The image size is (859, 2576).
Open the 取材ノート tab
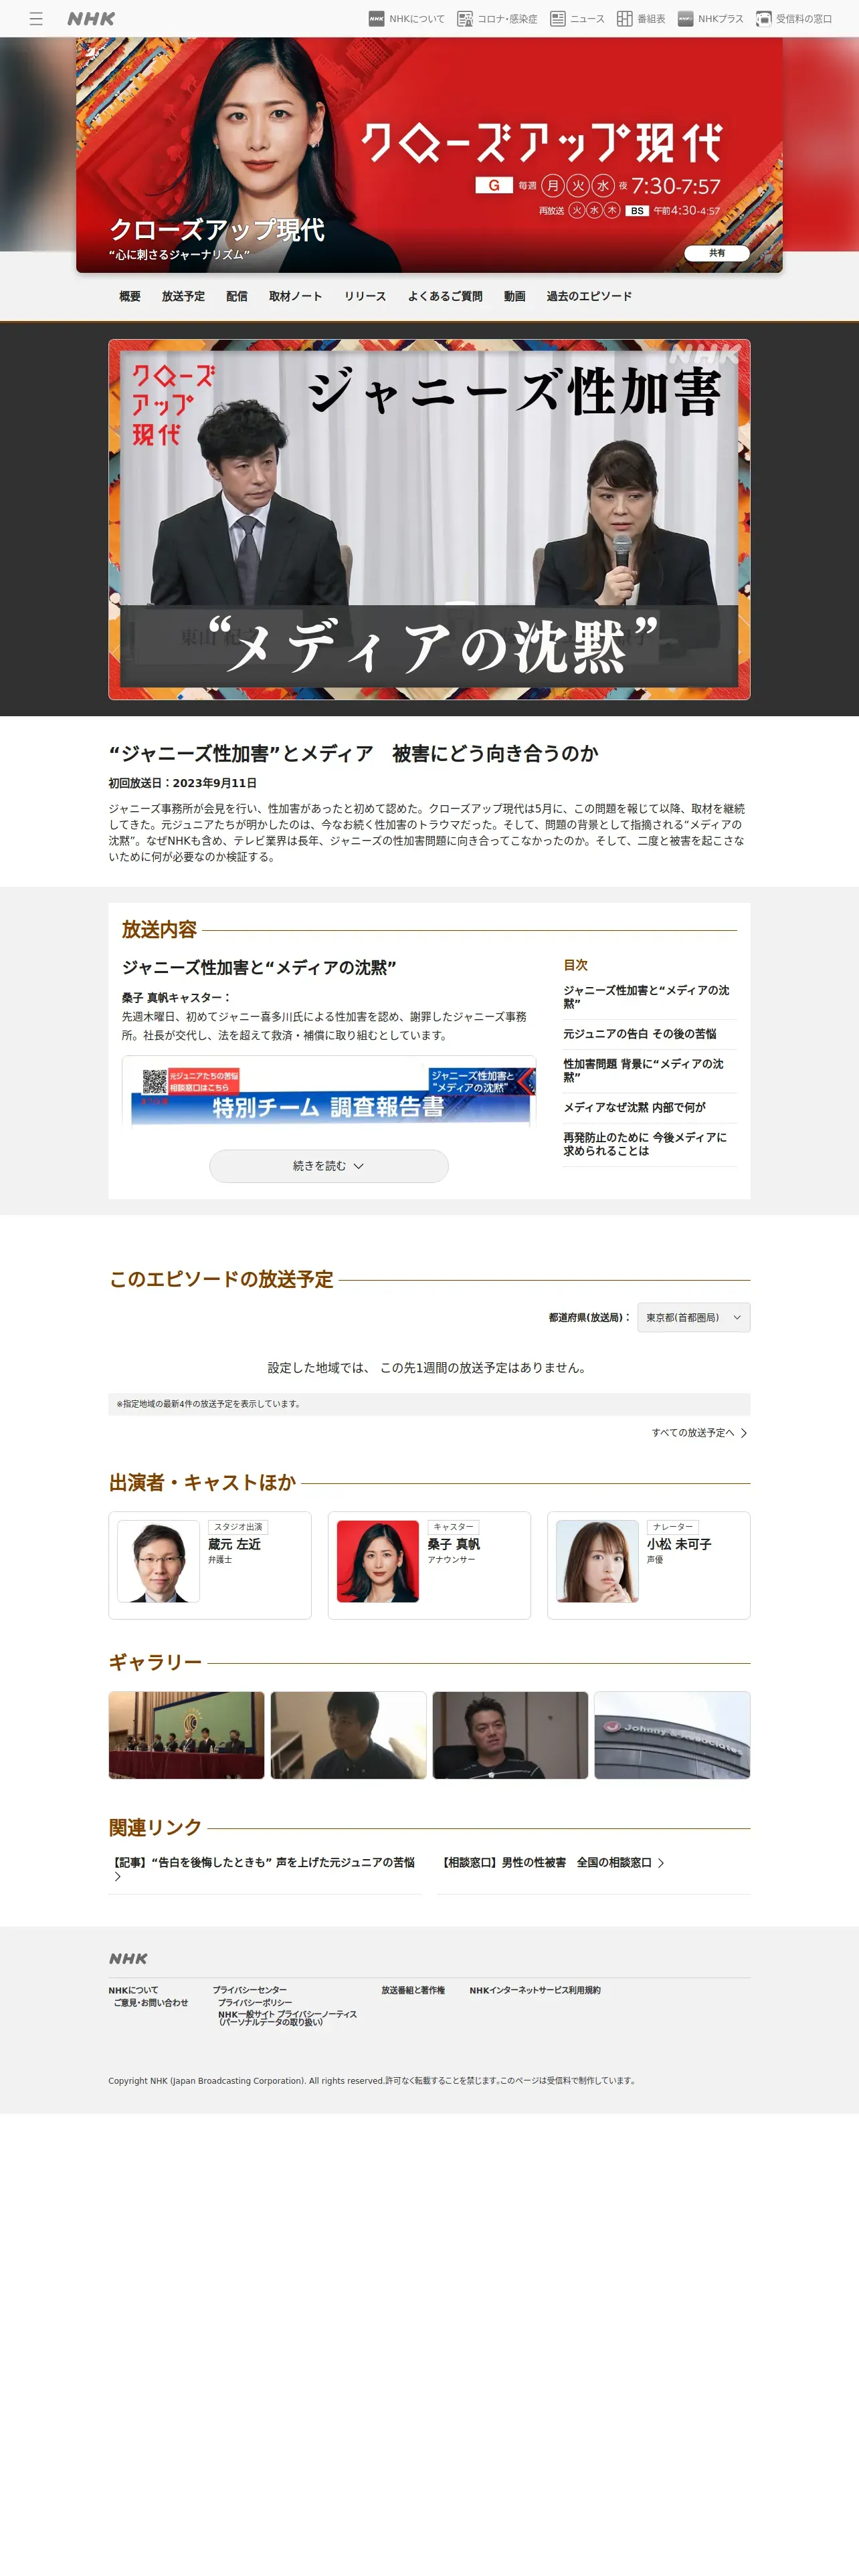295,296
